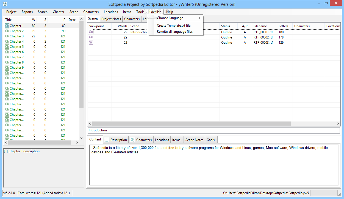
Task: Switch to the Project Notes tab
Action: (111, 19)
